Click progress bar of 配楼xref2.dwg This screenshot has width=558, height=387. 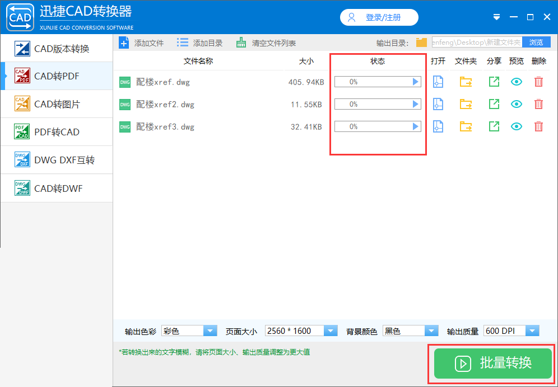point(378,104)
